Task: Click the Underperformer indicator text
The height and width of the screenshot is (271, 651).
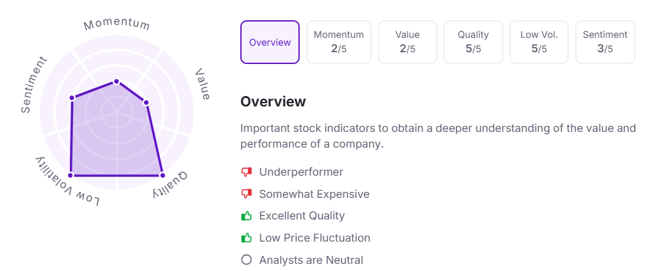Action: (x=301, y=172)
